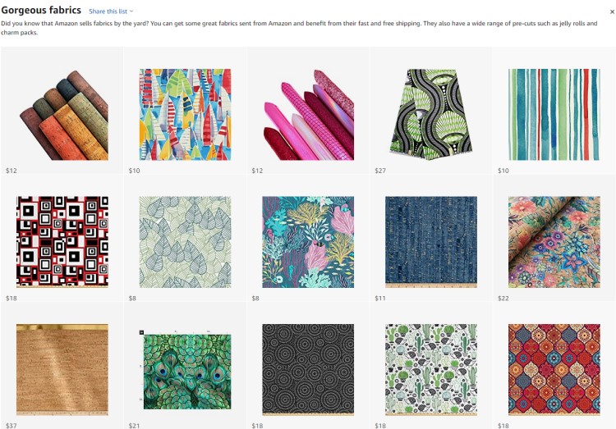
Task: Select the sailboat print fabric thumbnail
Action: [186, 115]
